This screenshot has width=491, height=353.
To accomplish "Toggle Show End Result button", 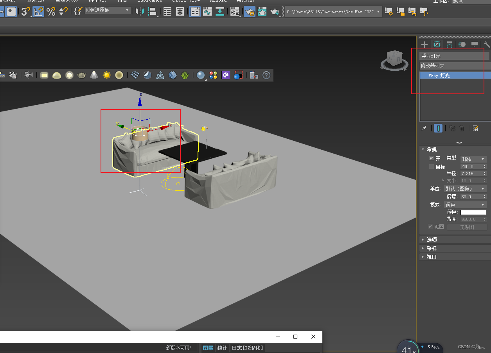I will pyautogui.click(x=438, y=128).
